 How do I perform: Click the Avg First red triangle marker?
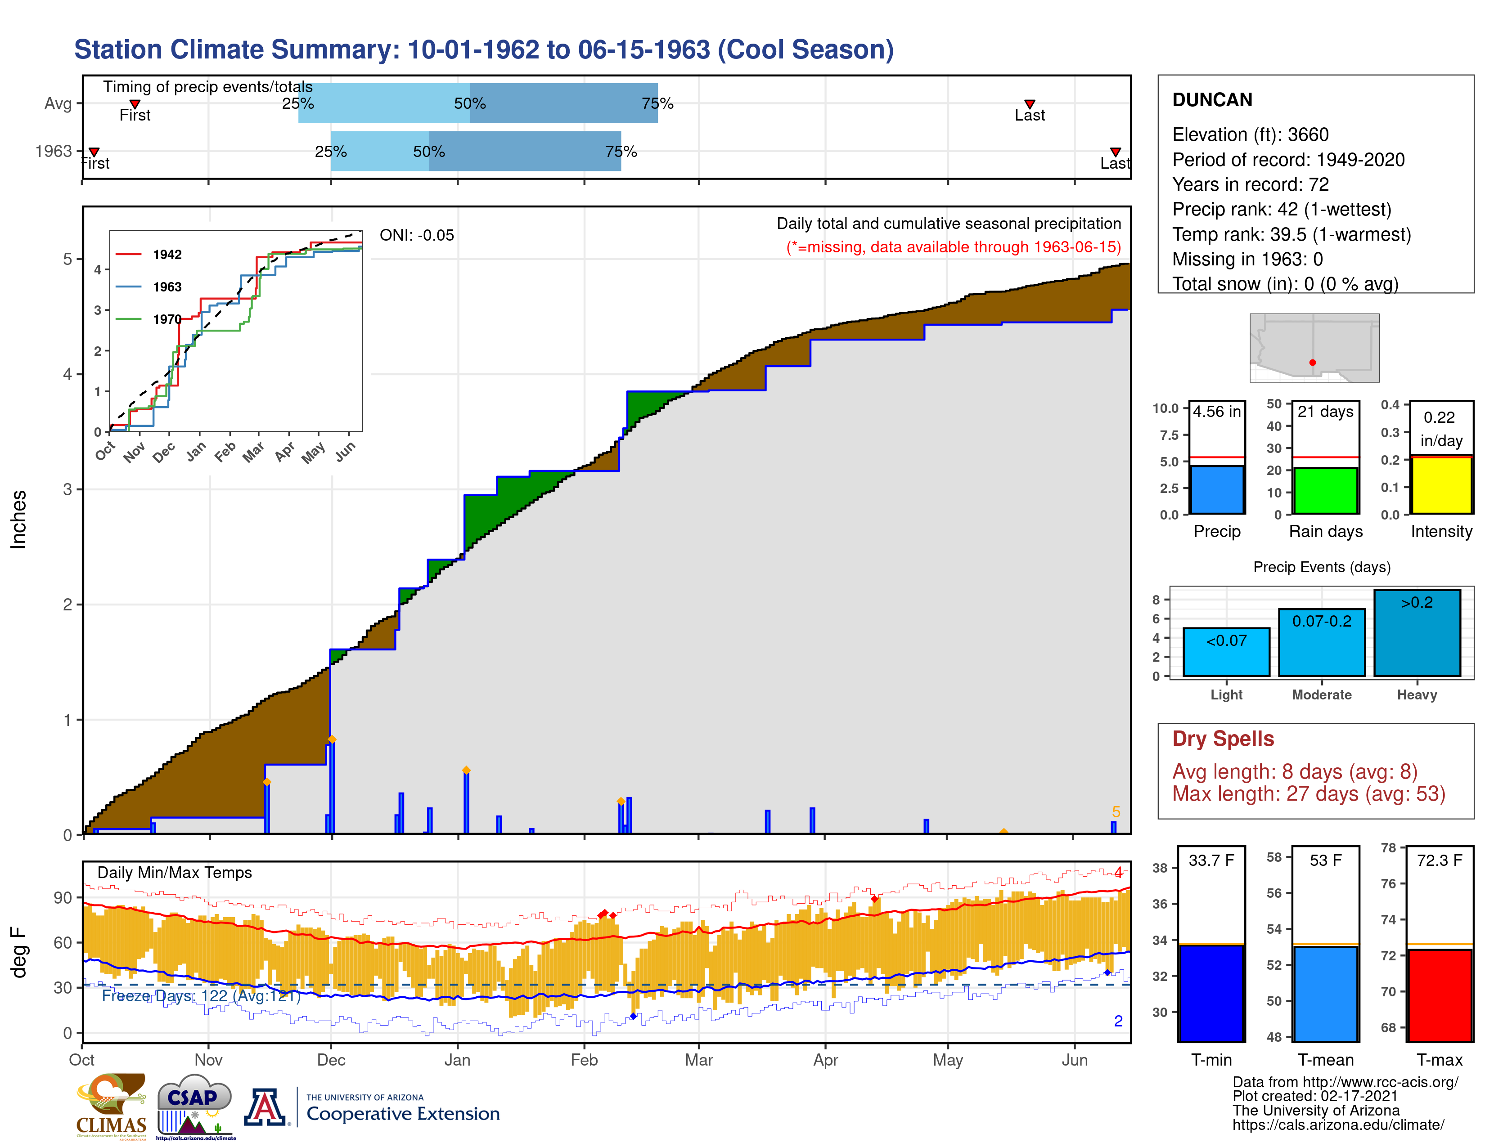click(135, 104)
